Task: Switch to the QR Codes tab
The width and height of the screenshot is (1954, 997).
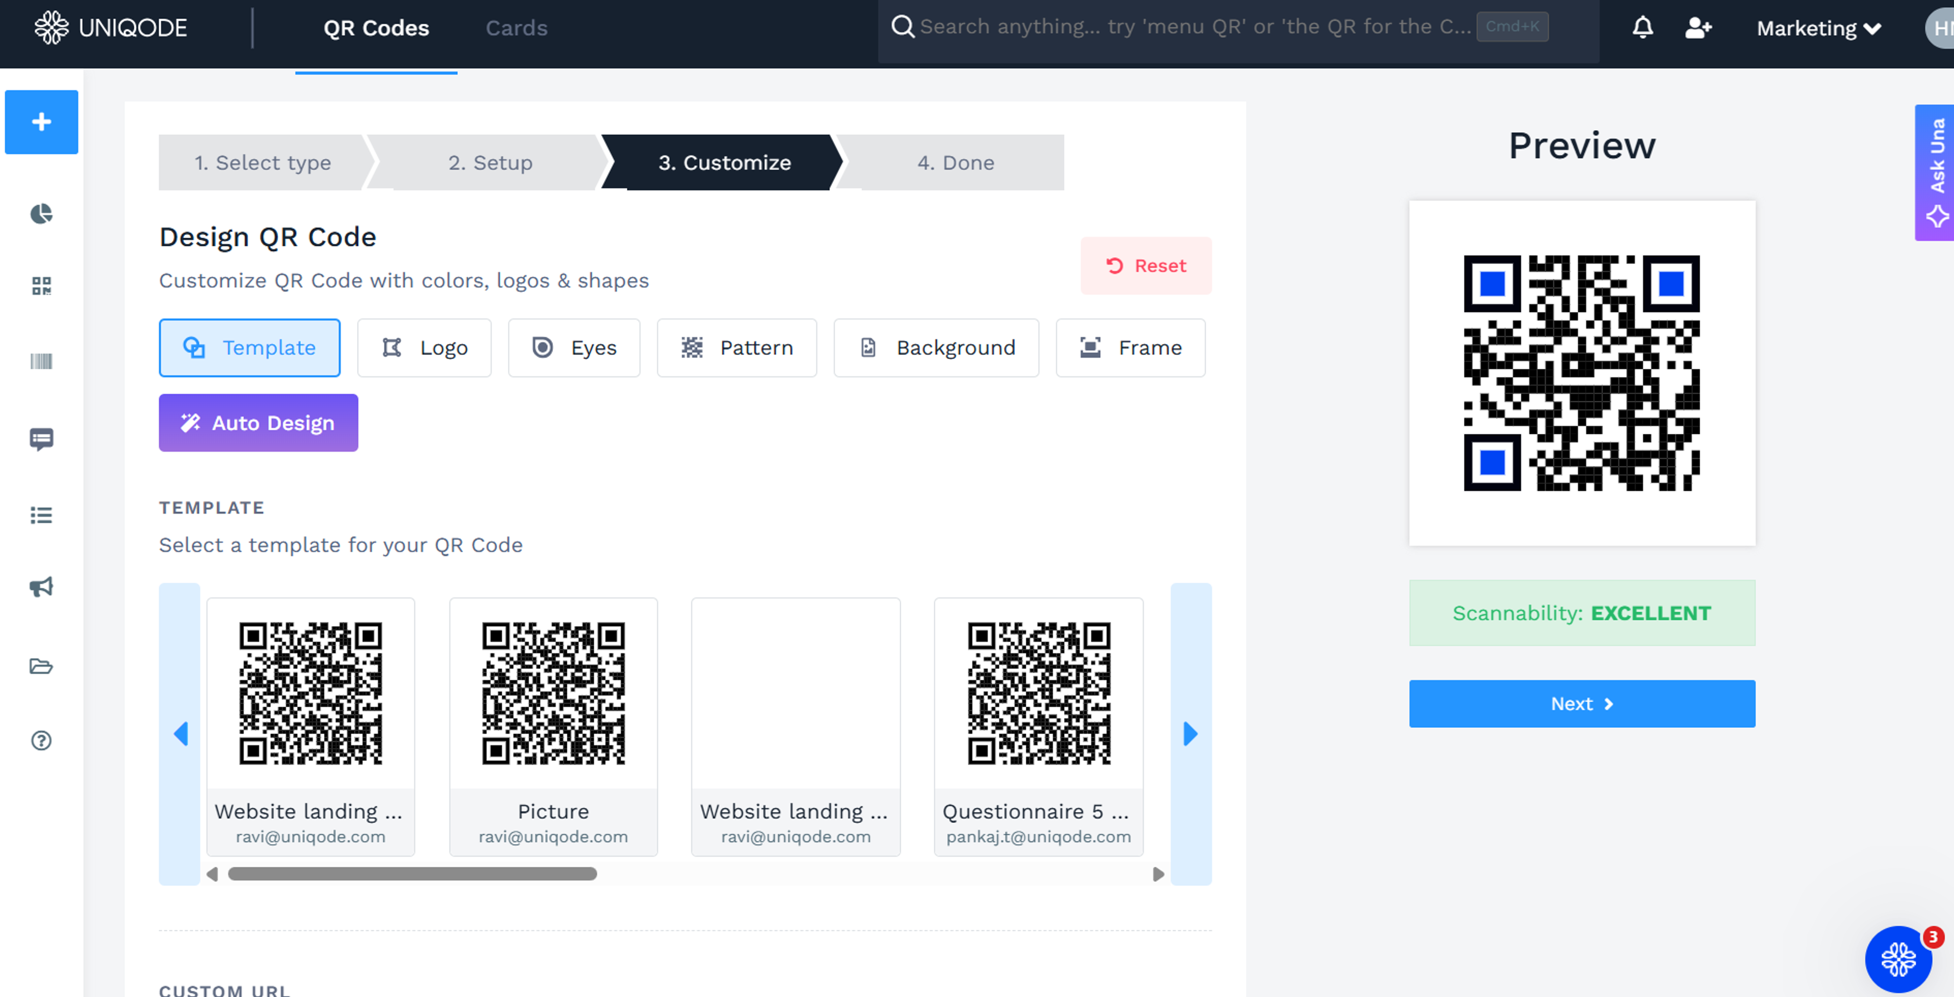Action: (x=376, y=28)
